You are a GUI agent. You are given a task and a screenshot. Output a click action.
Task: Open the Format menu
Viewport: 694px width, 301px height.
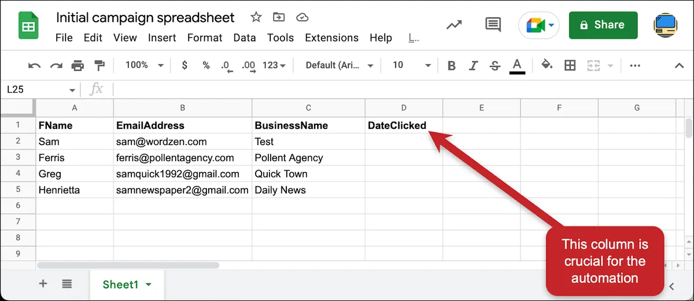205,38
